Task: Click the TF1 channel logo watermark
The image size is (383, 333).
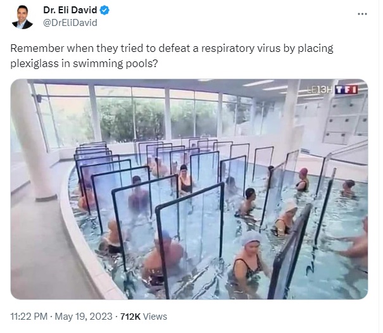Action: 346,90
